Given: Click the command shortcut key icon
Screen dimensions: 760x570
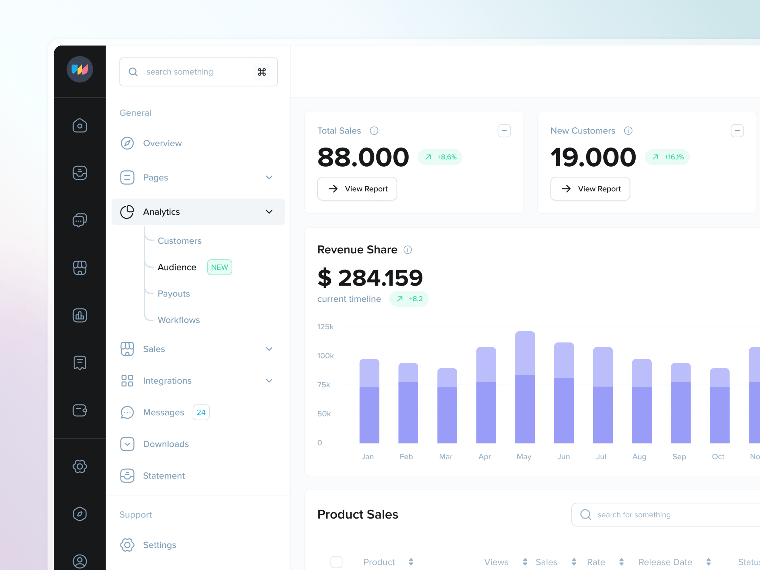Looking at the screenshot, I should click(x=262, y=72).
